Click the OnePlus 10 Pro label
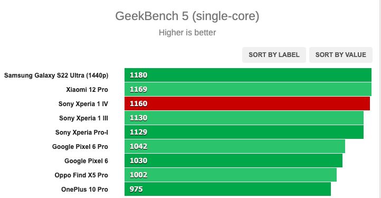381x198 pixels. click(x=84, y=190)
